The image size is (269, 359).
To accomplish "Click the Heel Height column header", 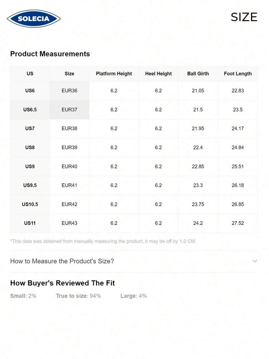I will [x=158, y=74].
